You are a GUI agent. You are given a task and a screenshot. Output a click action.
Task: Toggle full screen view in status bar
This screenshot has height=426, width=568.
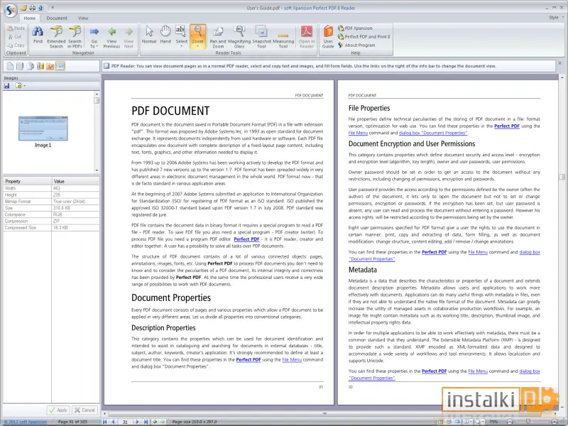(x=457, y=422)
